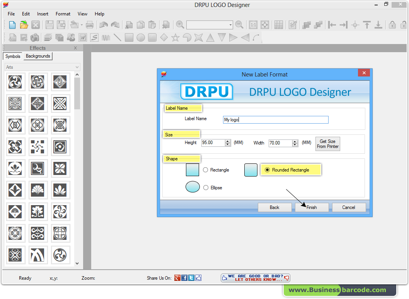Click the Paste (clipboard) toolbar icon
Image resolution: width=409 pixels, height=299 pixels.
[152, 25]
